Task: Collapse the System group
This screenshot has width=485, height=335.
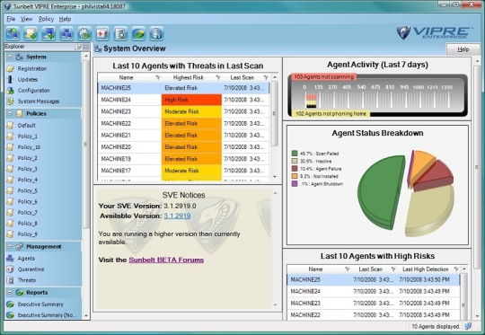Action: 10,57
